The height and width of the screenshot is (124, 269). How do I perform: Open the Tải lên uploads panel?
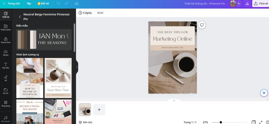(6, 53)
